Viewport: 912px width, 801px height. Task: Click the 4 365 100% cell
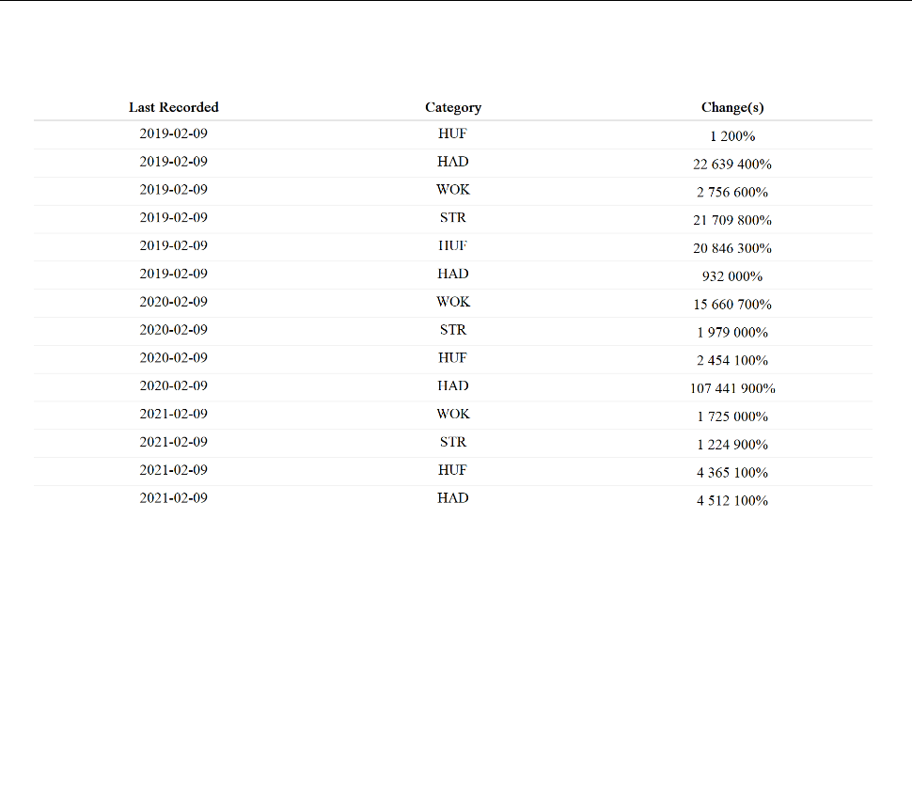pos(731,473)
